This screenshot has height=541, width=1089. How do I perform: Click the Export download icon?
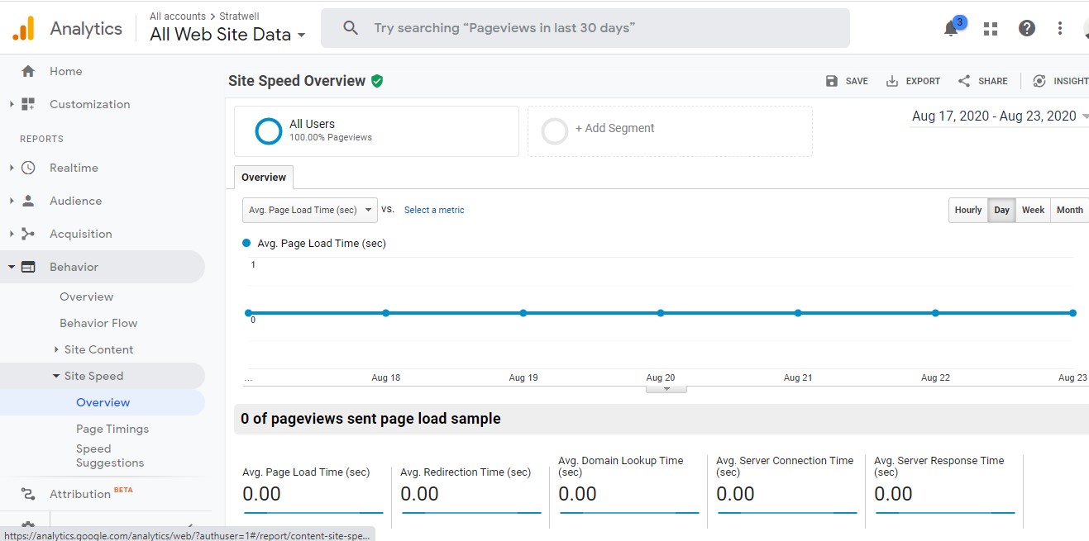pos(892,81)
